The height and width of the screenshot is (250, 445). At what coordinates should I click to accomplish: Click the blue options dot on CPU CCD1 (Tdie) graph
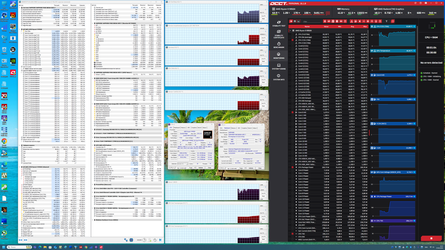(x=415, y=26)
